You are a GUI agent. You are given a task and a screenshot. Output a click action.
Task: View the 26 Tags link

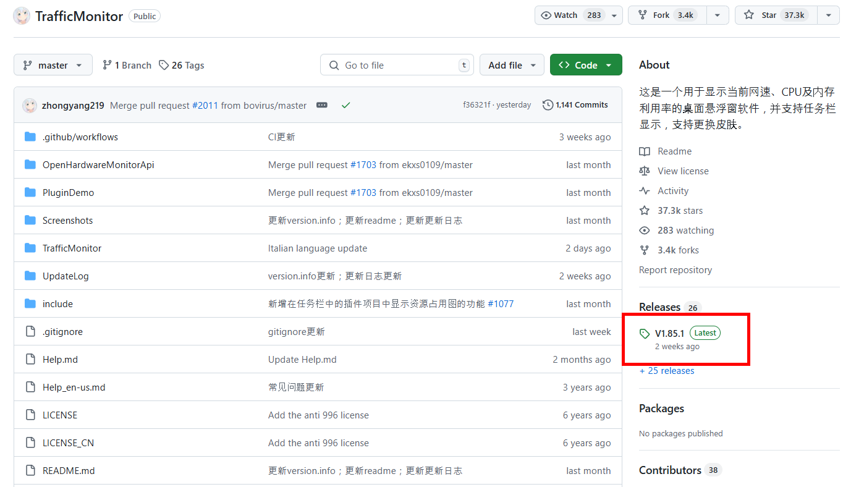point(182,65)
